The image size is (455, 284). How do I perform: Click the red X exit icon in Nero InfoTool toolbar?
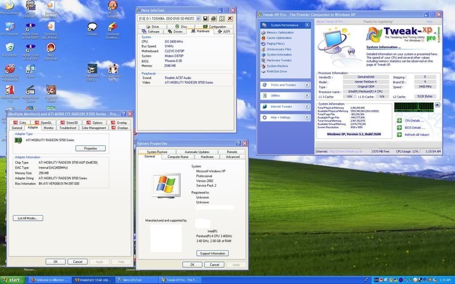pos(230,19)
